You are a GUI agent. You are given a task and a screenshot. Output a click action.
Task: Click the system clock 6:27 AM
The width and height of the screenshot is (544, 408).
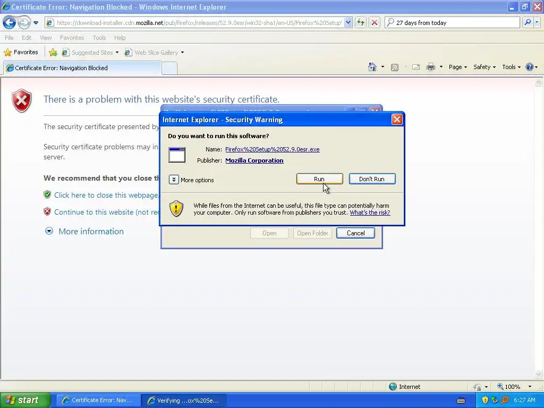coord(524,400)
